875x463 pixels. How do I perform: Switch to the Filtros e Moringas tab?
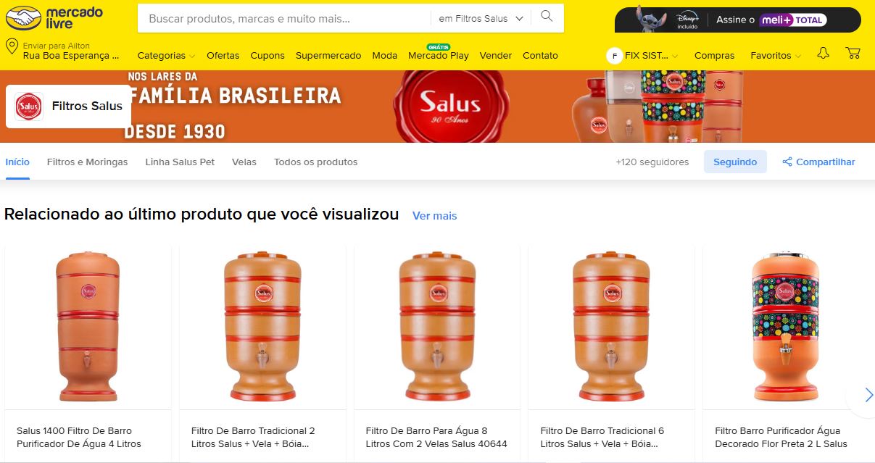tap(87, 162)
